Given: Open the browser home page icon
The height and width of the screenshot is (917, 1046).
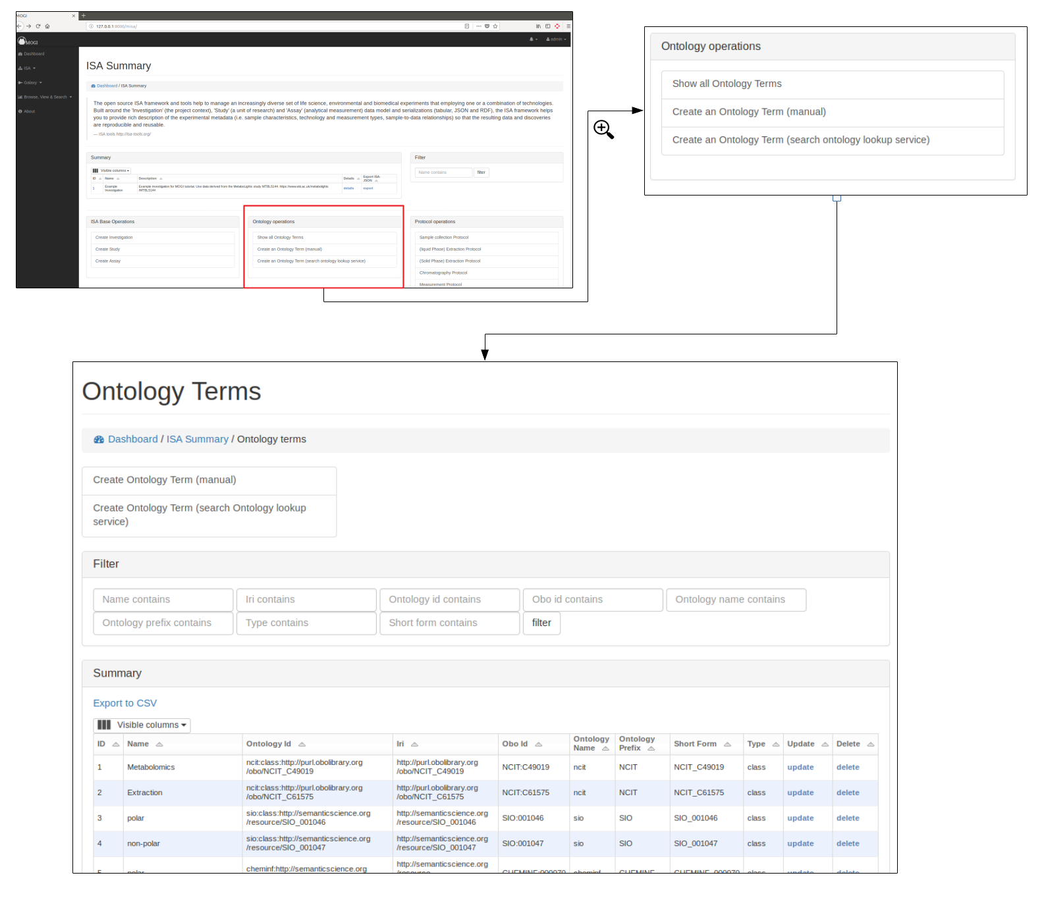Looking at the screenshot, I should click(47, 26).
